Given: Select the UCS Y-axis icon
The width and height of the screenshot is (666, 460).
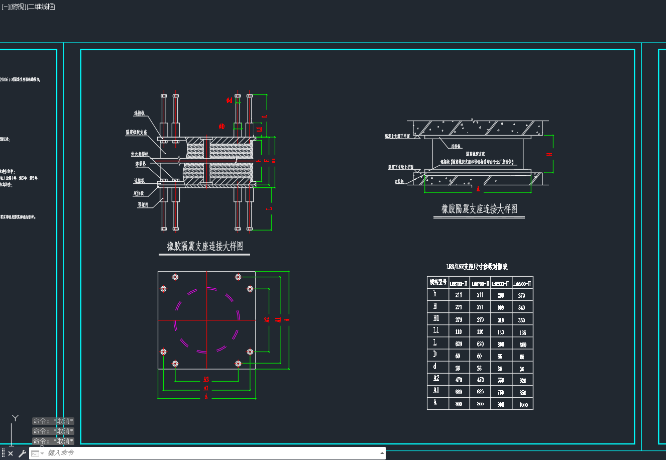Looking at the screenshot, I should coord(15,418).
